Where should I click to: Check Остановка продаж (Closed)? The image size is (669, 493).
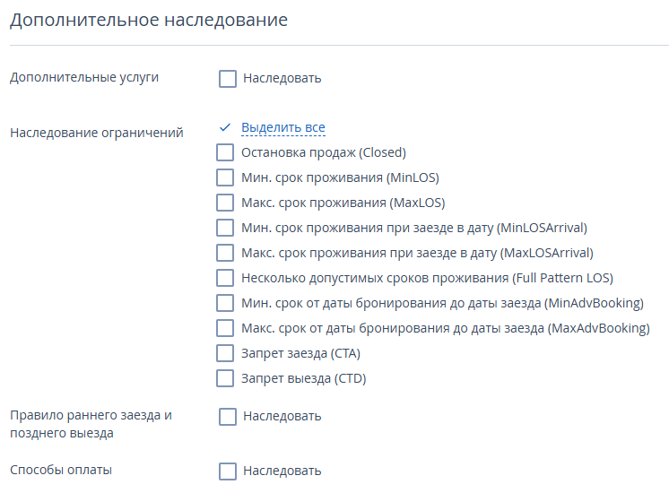[x=225, y=152]
